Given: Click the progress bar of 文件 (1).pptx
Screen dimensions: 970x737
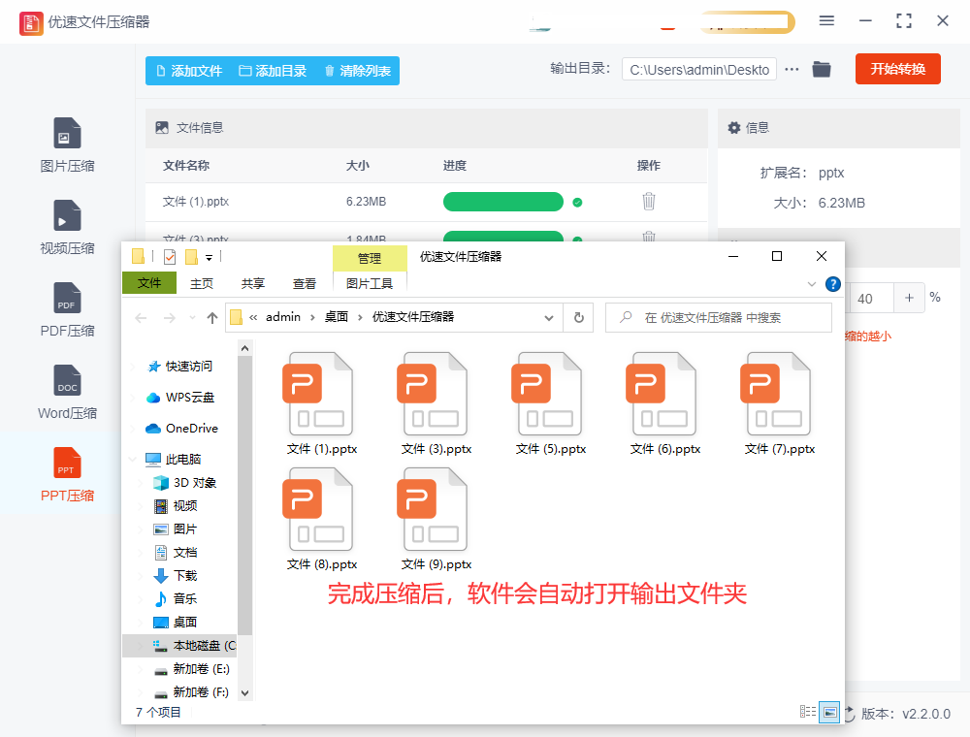Looking at the screenshot, I should point(502,202).
